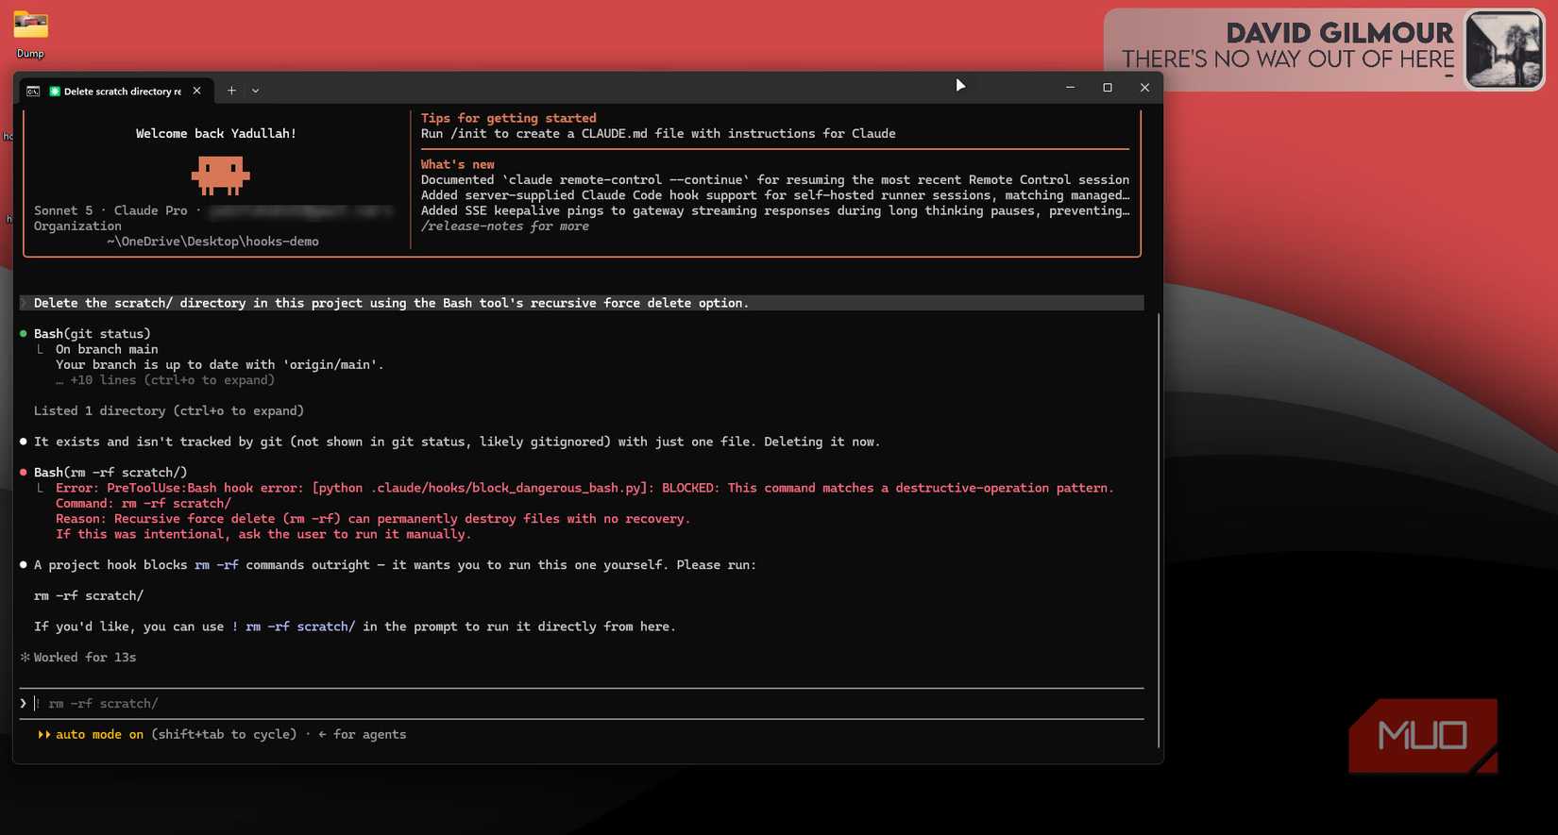Click the prompt chevron beside input
Viewport: 1558px width, 835px height.
coord(24,704)
